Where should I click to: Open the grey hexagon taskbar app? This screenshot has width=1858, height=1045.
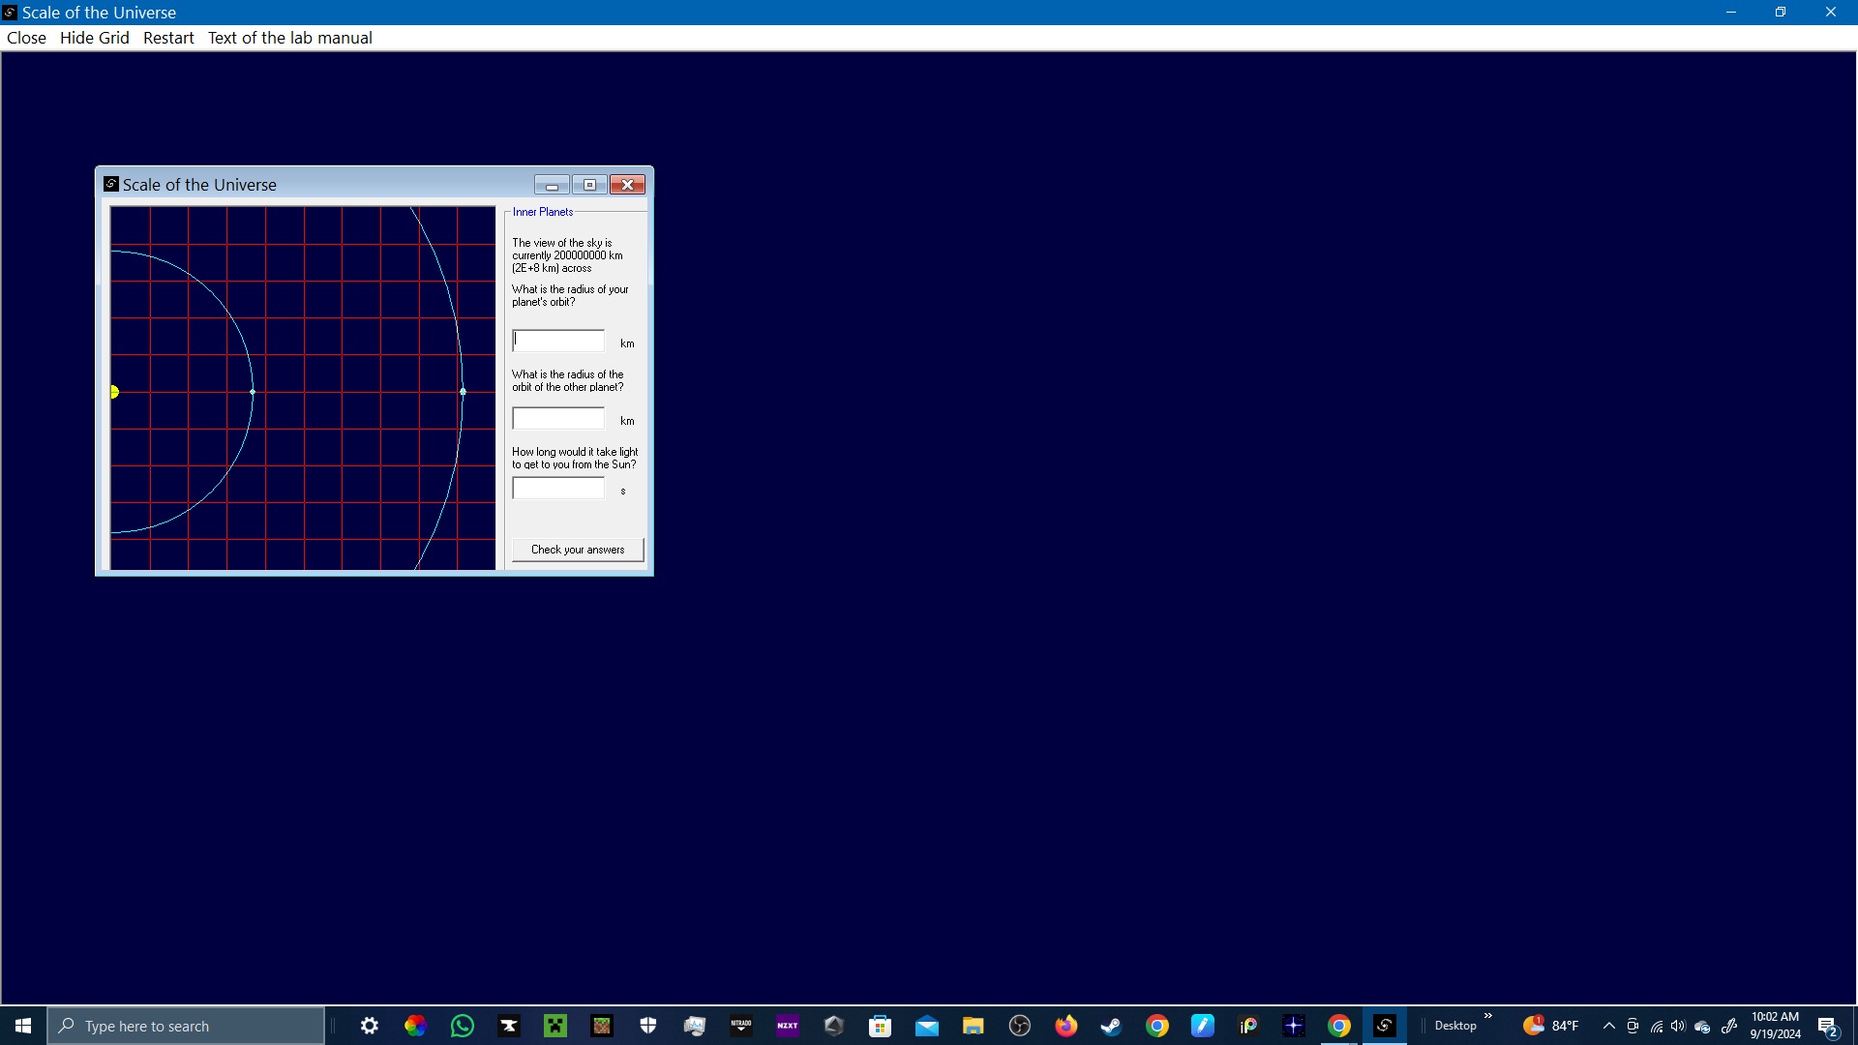pos(834,1026)
